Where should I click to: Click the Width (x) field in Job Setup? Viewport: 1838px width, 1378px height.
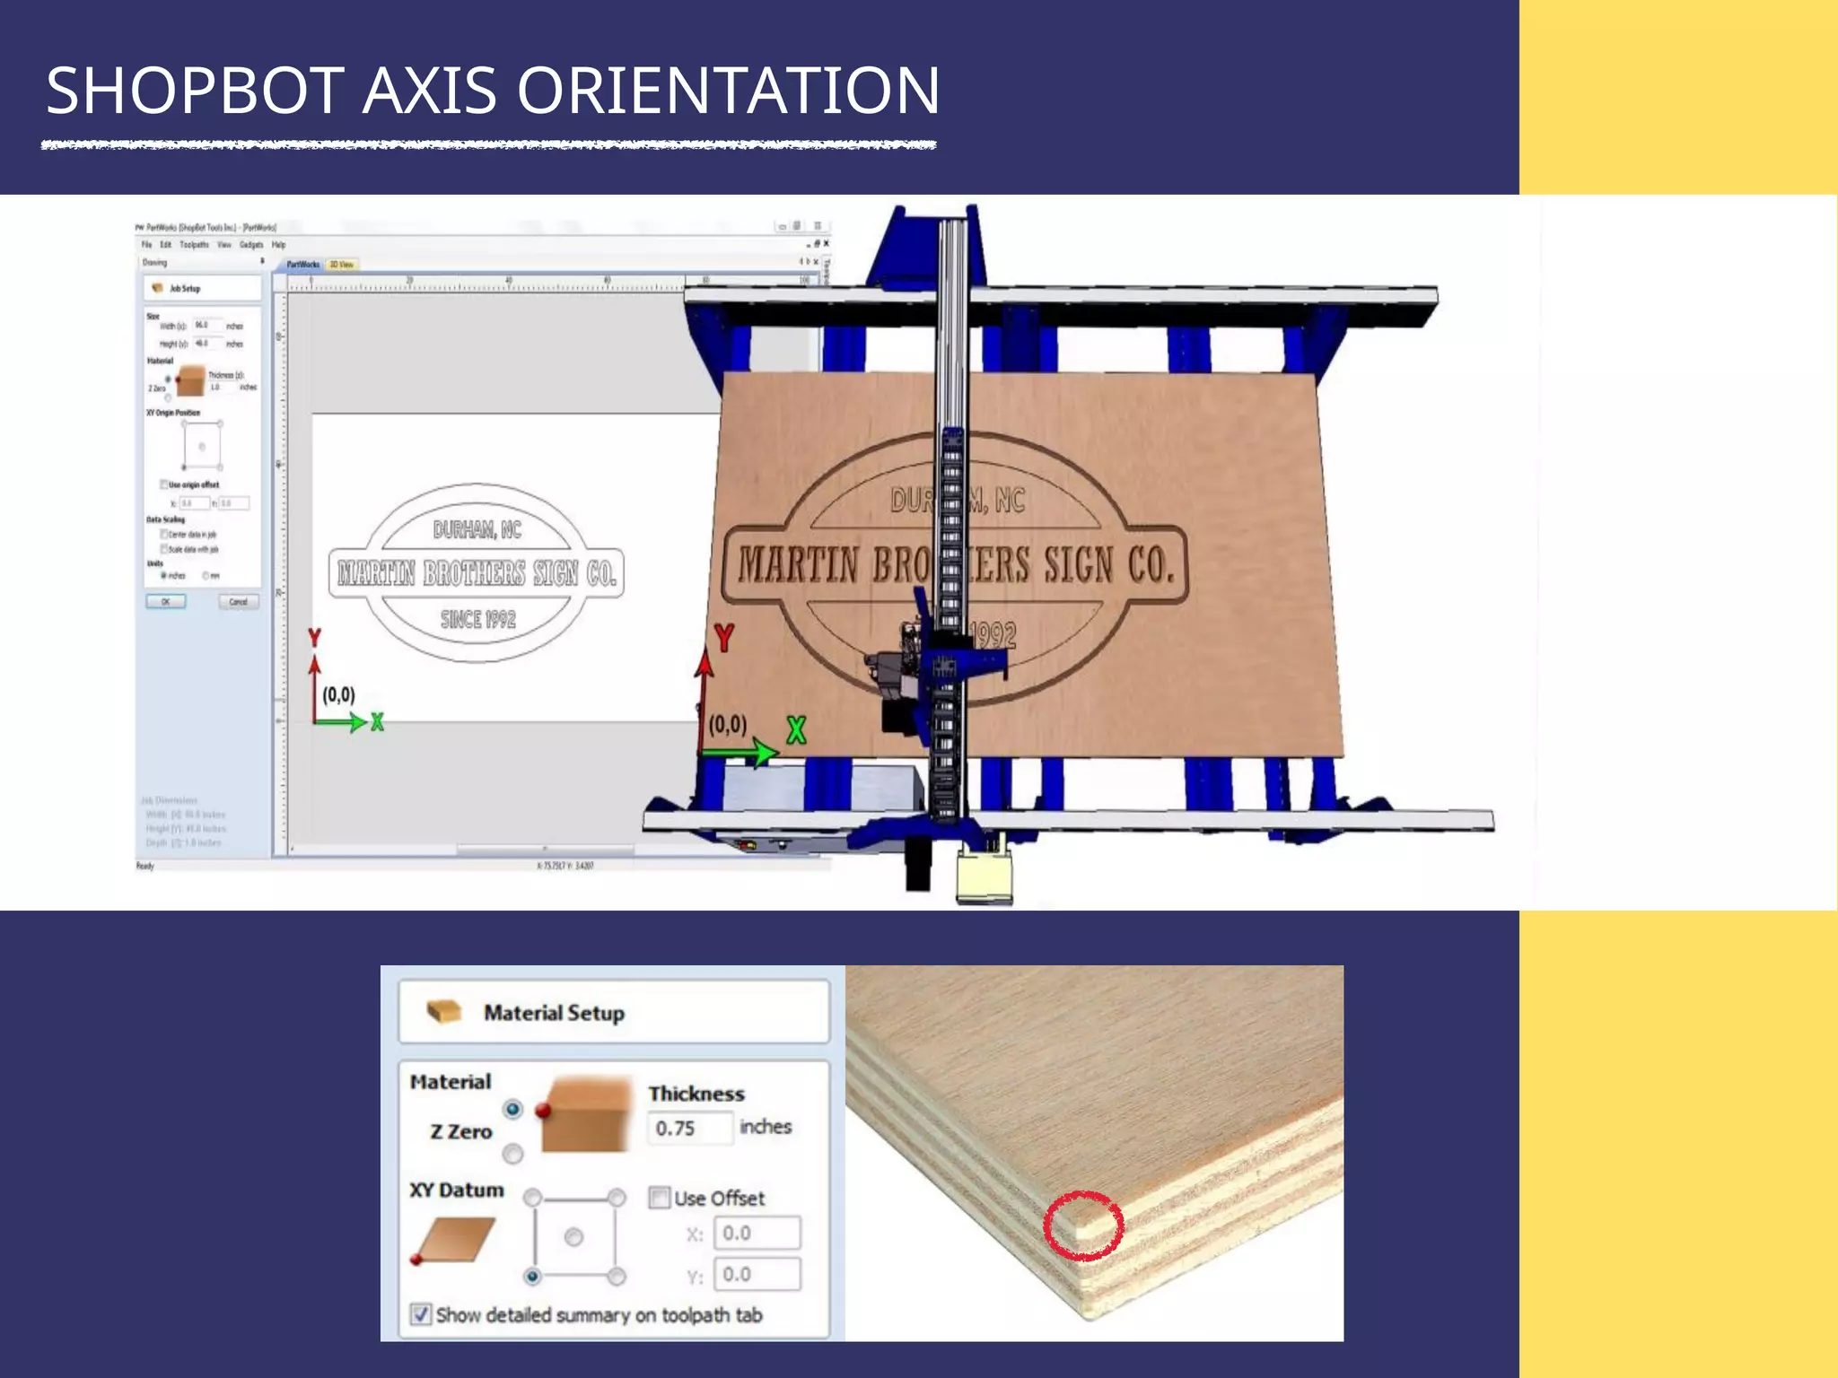(207, 326)
